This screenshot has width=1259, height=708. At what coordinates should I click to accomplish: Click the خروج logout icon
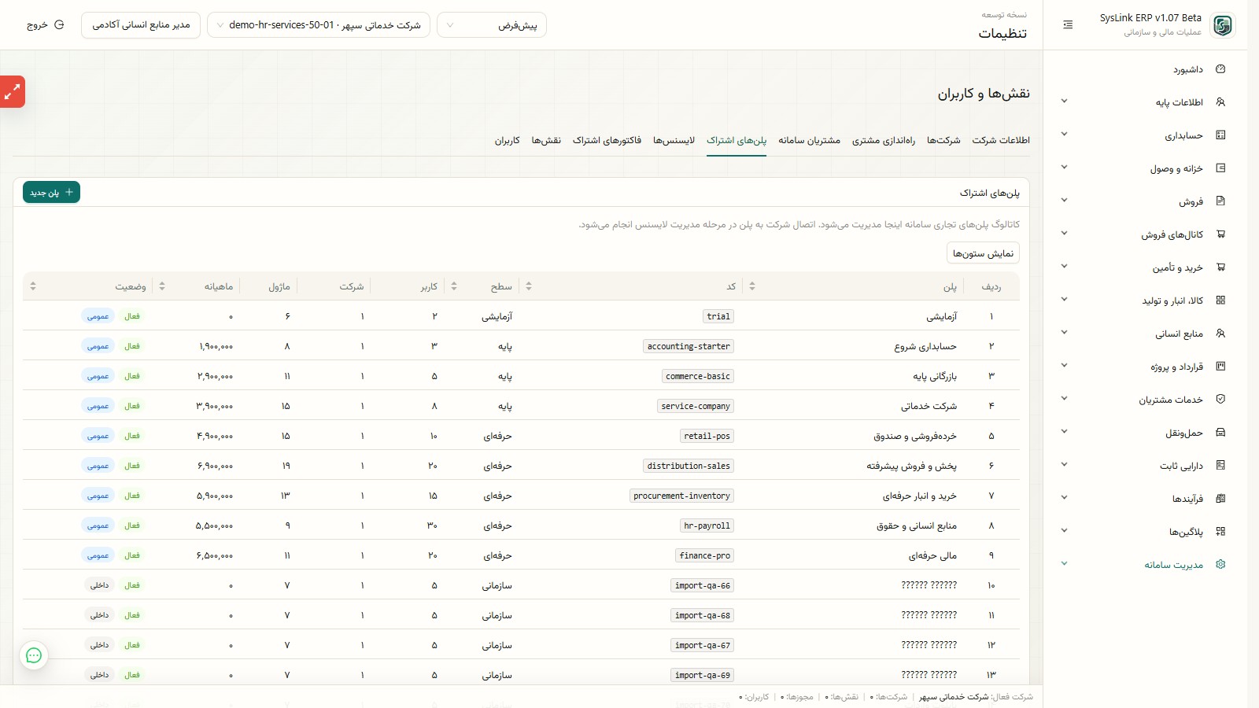59,25
